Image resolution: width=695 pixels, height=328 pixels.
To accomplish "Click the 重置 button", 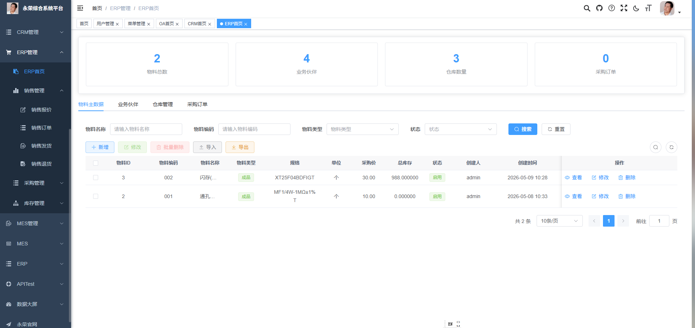I will point(556,129).
